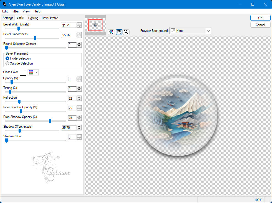Confirm with the OK button

coord(260,18)
